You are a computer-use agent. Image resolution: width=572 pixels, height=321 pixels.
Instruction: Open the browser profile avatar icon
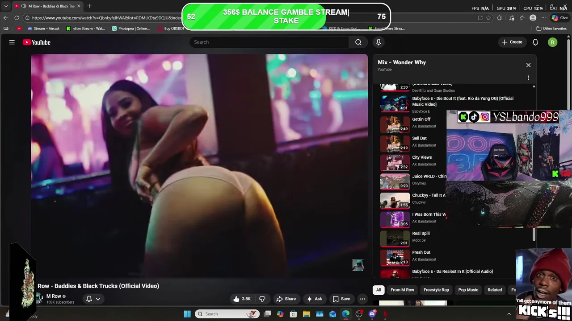click(x=533, y=18)
